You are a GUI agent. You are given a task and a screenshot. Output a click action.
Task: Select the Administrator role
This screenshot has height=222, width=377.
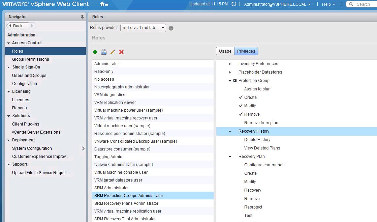153,63
